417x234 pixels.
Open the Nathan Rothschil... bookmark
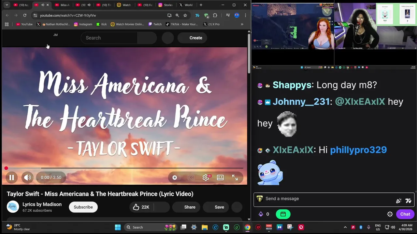click(x=53, y=24)
